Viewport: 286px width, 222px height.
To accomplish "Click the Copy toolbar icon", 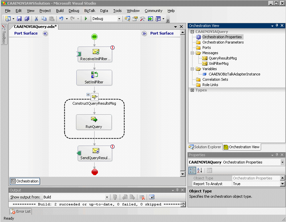I will point(44,19).
